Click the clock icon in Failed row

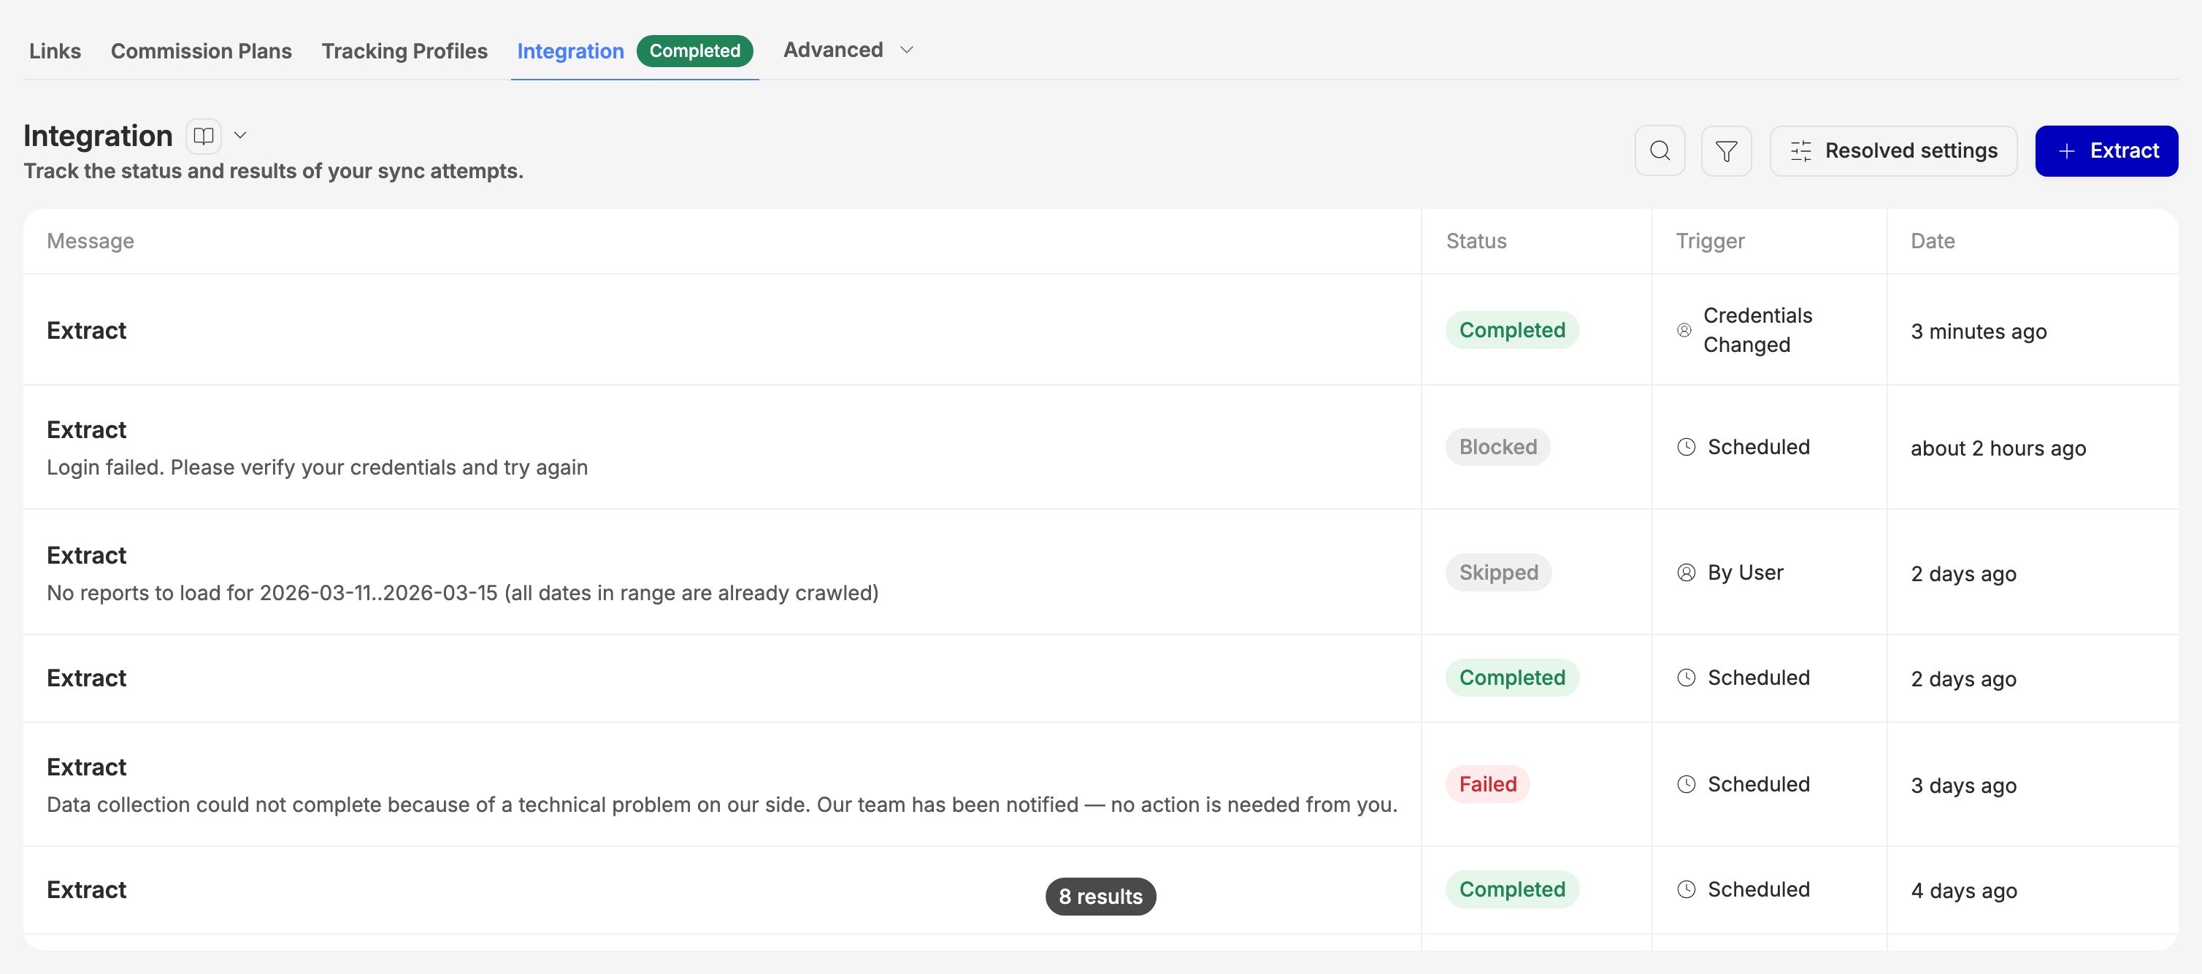click(1686, 784)
